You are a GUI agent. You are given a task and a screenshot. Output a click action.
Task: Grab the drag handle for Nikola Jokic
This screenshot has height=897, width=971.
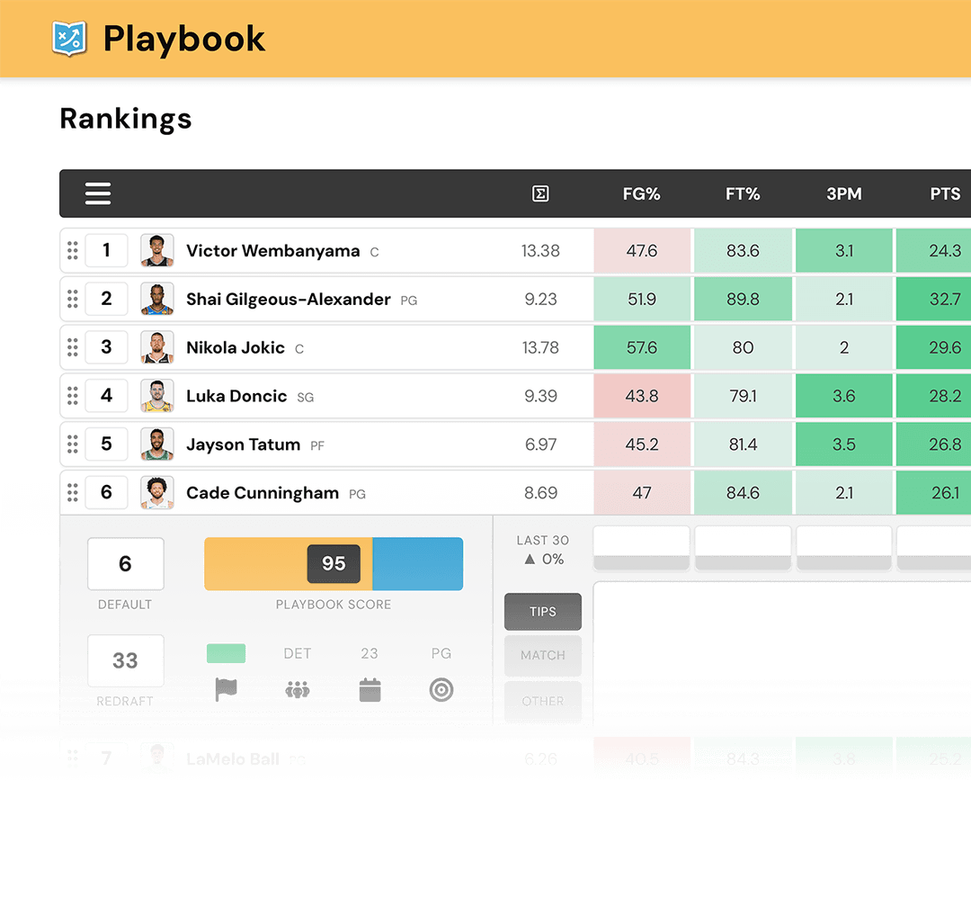coord(73,347)
